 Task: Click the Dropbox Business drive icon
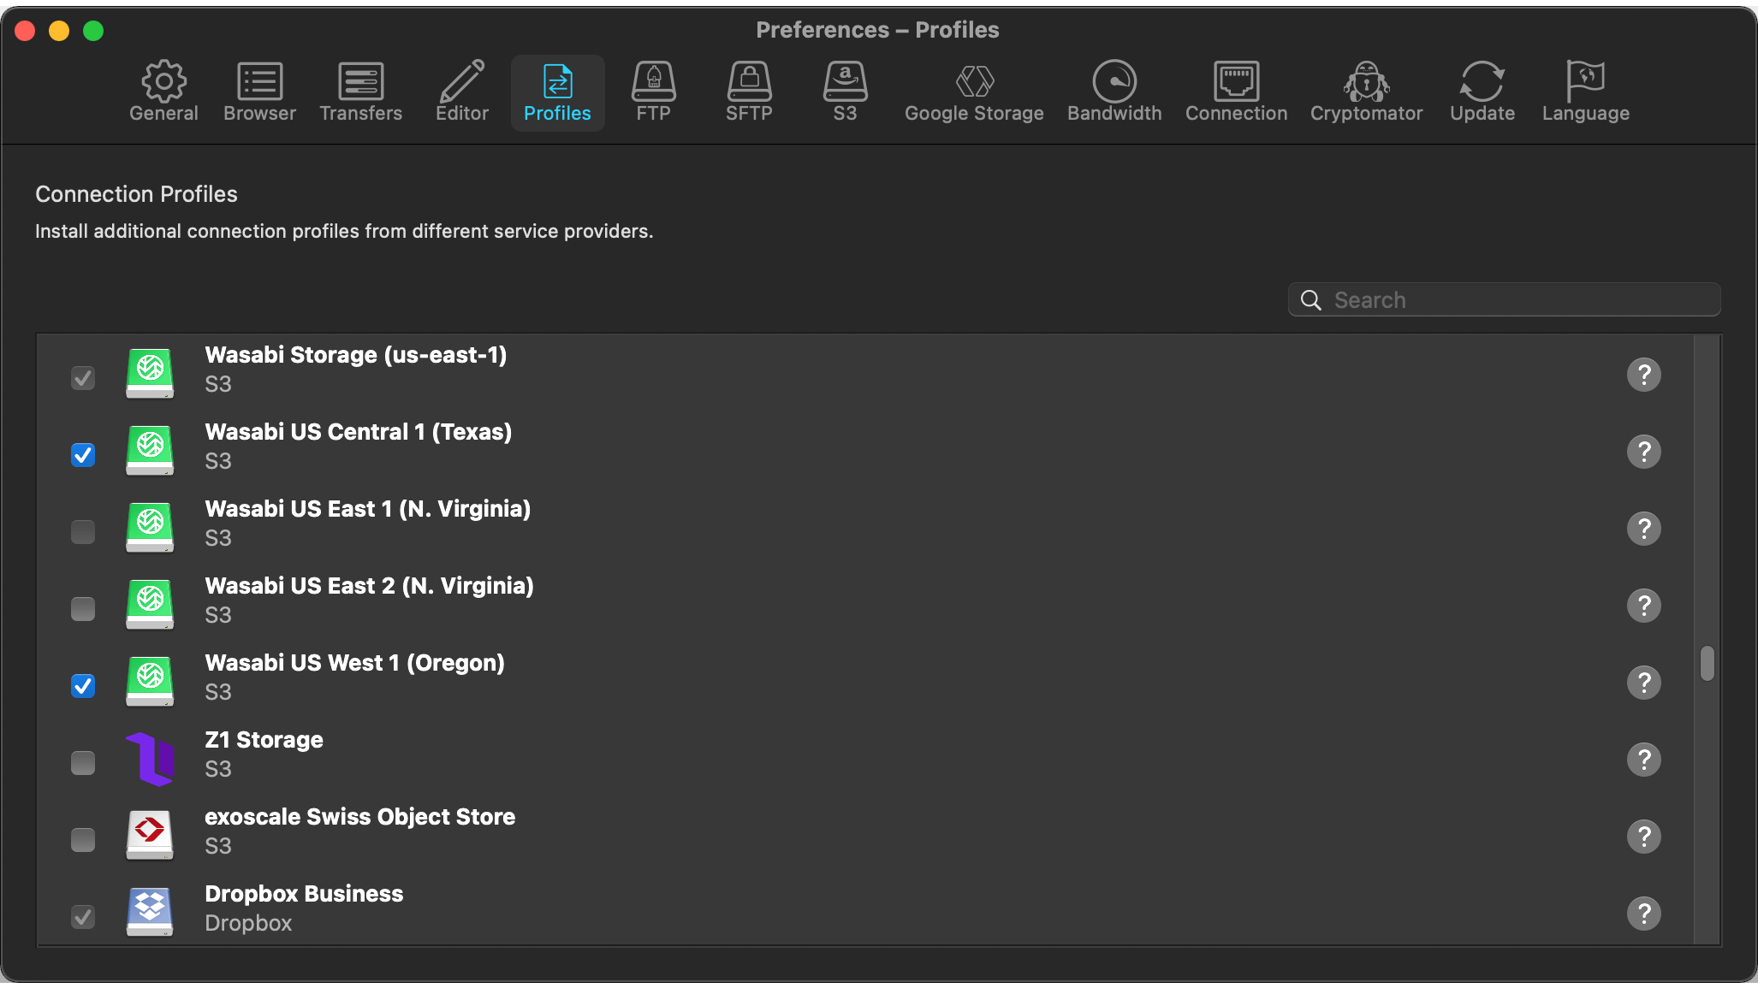pyautogui.click(x=151, y=912)
